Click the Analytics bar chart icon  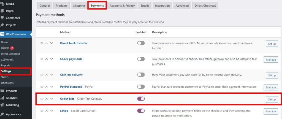[x=2, y=98]
